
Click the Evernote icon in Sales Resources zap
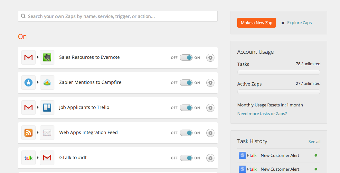(47, 57)
